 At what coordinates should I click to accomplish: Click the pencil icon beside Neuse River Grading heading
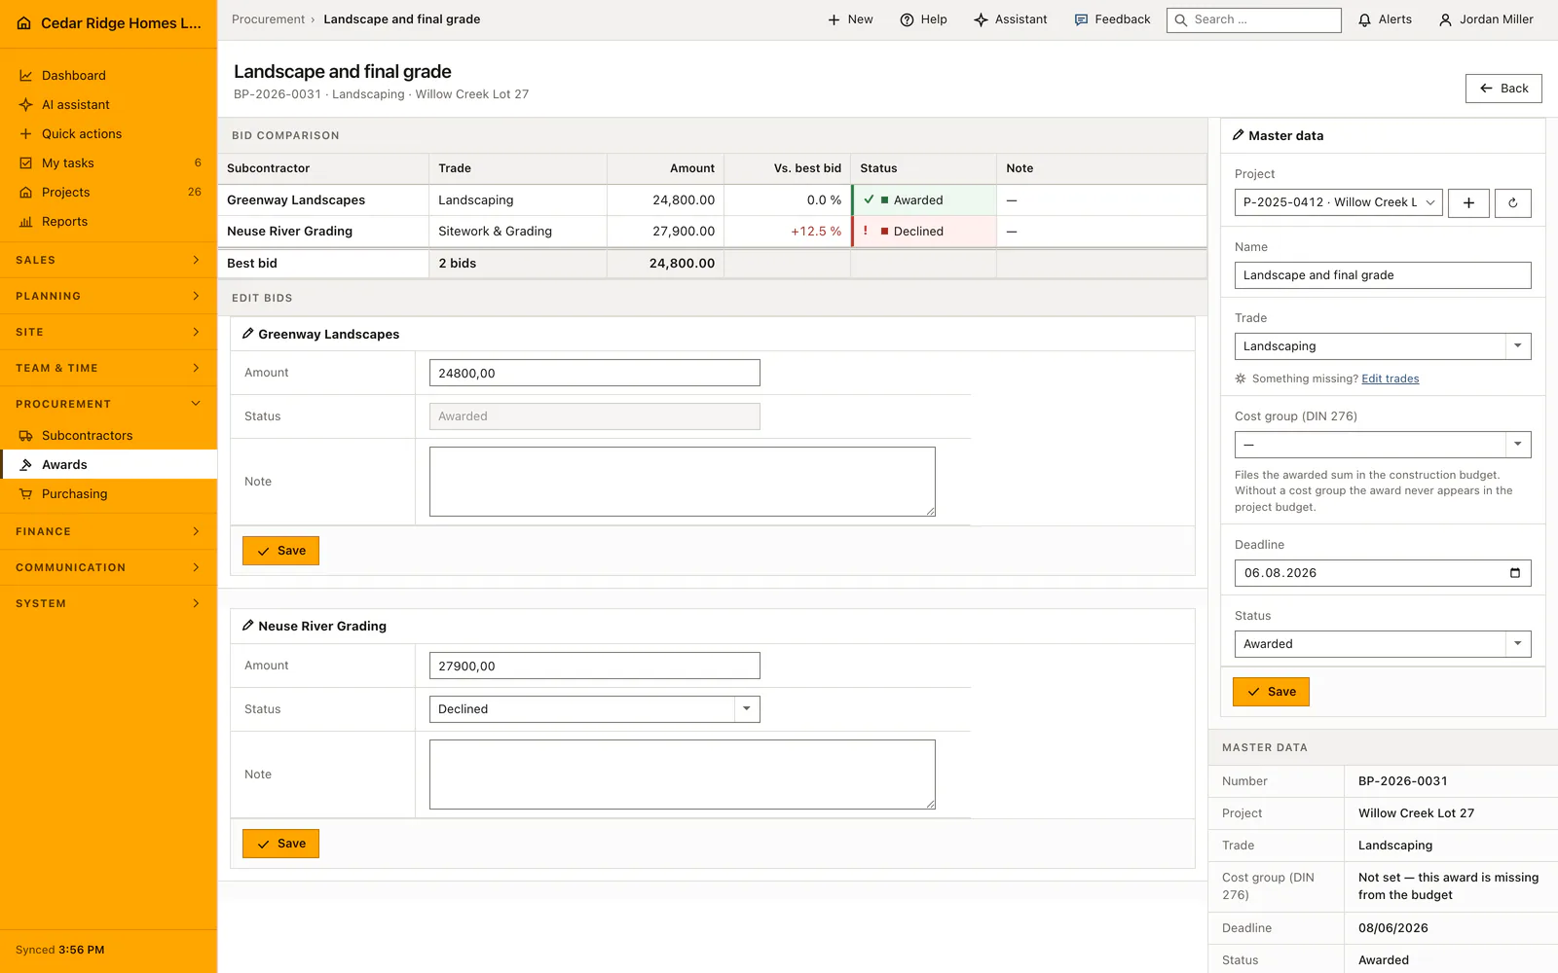pyautogui.click(x=248, y=626)
